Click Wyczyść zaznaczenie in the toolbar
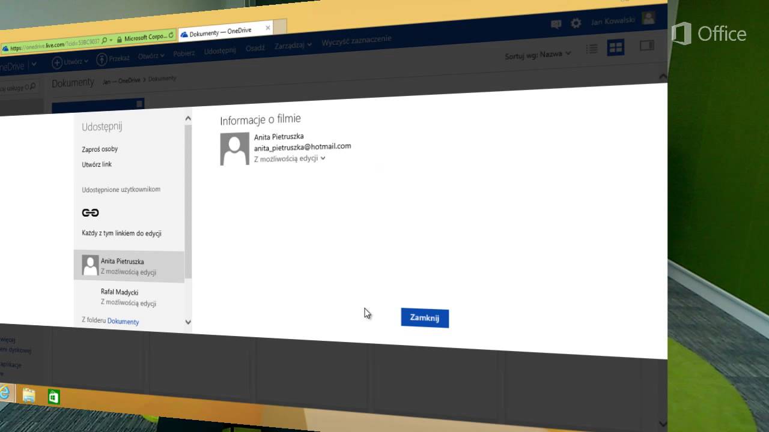Image resolution: width=769 pixels, height=432 pixels. pos(356,41)
